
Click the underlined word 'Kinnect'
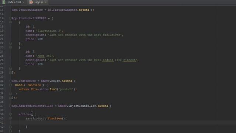[129, 60]
